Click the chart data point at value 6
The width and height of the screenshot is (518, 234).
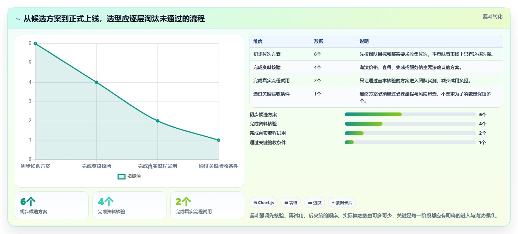(x=35, y=44)
